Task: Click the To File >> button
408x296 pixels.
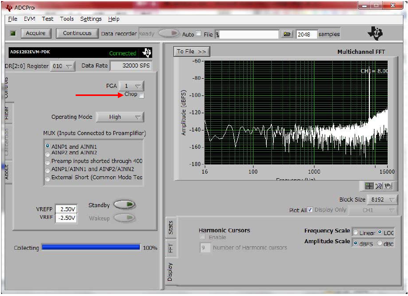Action: [191, 51]
